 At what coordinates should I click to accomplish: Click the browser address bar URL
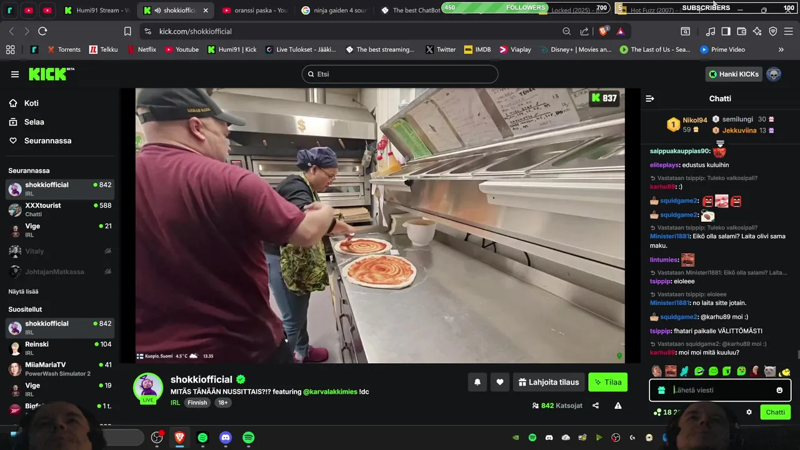click(x=196, y=31)
